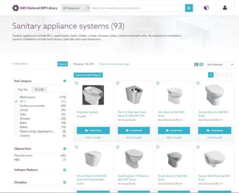The height and width of the screenshot is (193, 239).
Task: Star the Sandringham 21 WC Suite
Action: coord(118,147)
